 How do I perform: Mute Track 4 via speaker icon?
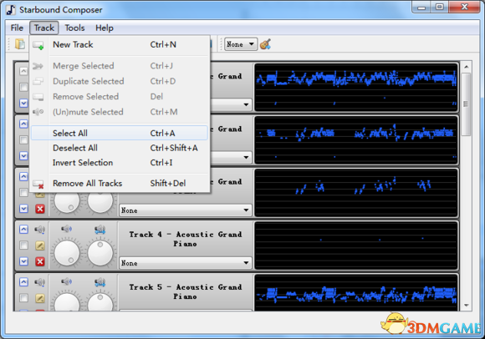pos(40,230)
